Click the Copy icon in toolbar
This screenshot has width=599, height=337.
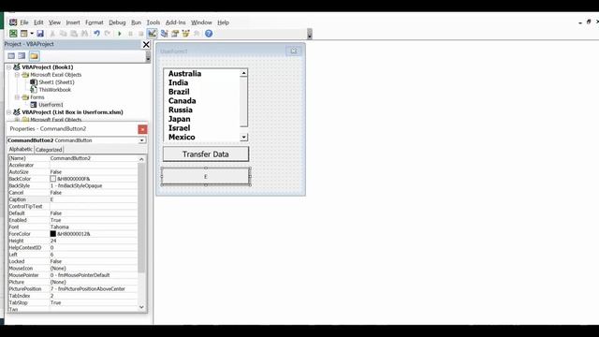(63, 34)
